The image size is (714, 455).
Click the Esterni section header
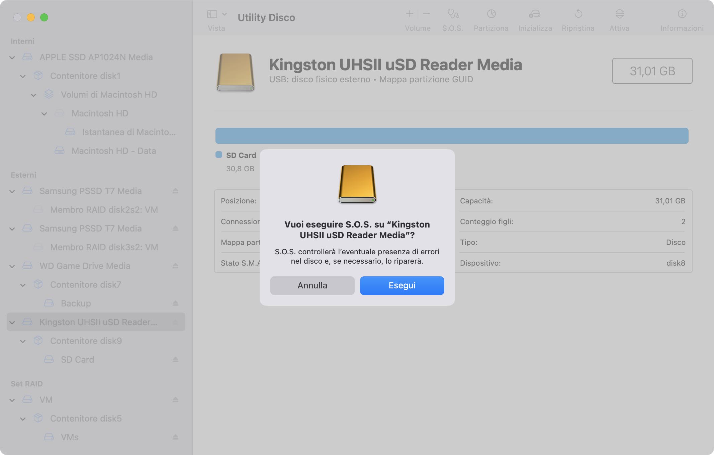pos(23,175)
